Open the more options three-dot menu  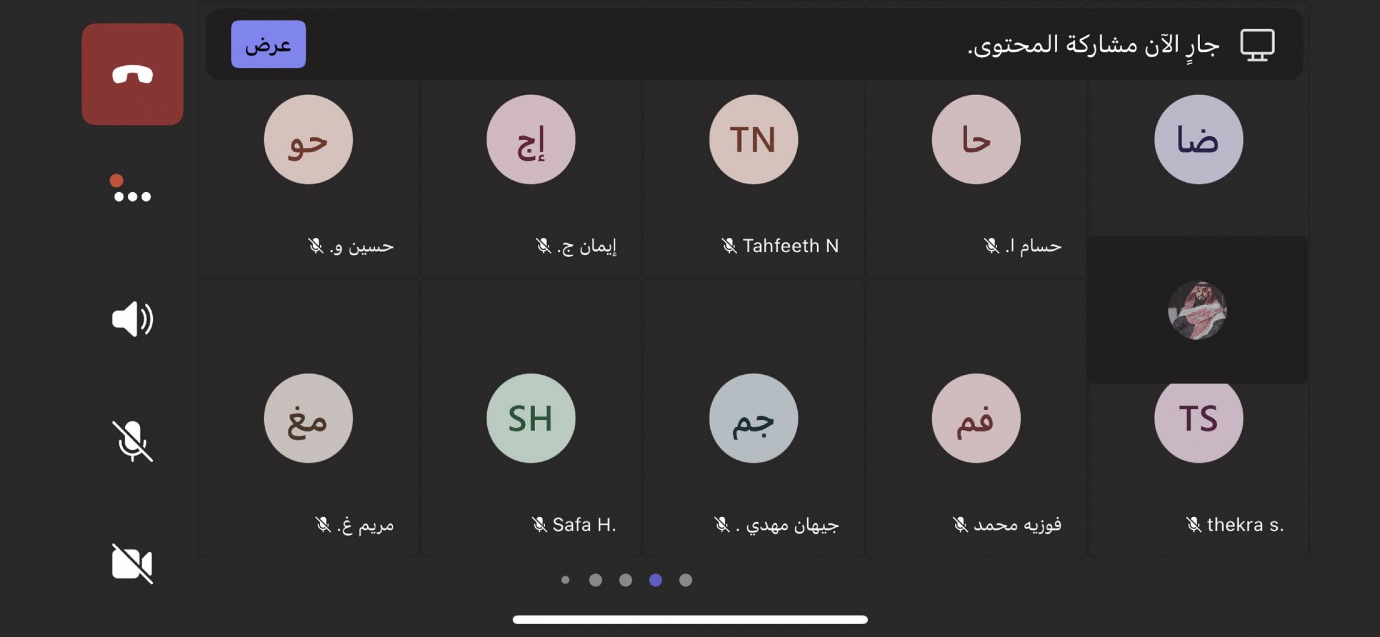132,189
